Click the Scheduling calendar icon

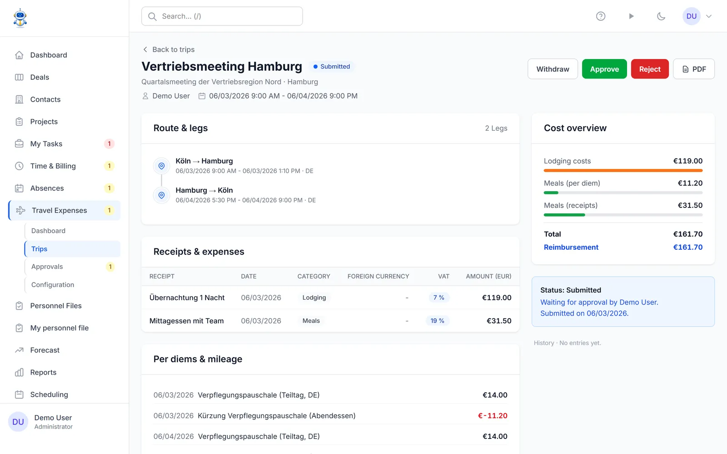point(19,395)
